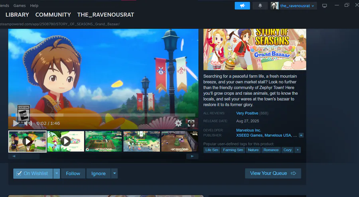
Task: Open the Ignore dropdown arrow
Action: [114, 174]
